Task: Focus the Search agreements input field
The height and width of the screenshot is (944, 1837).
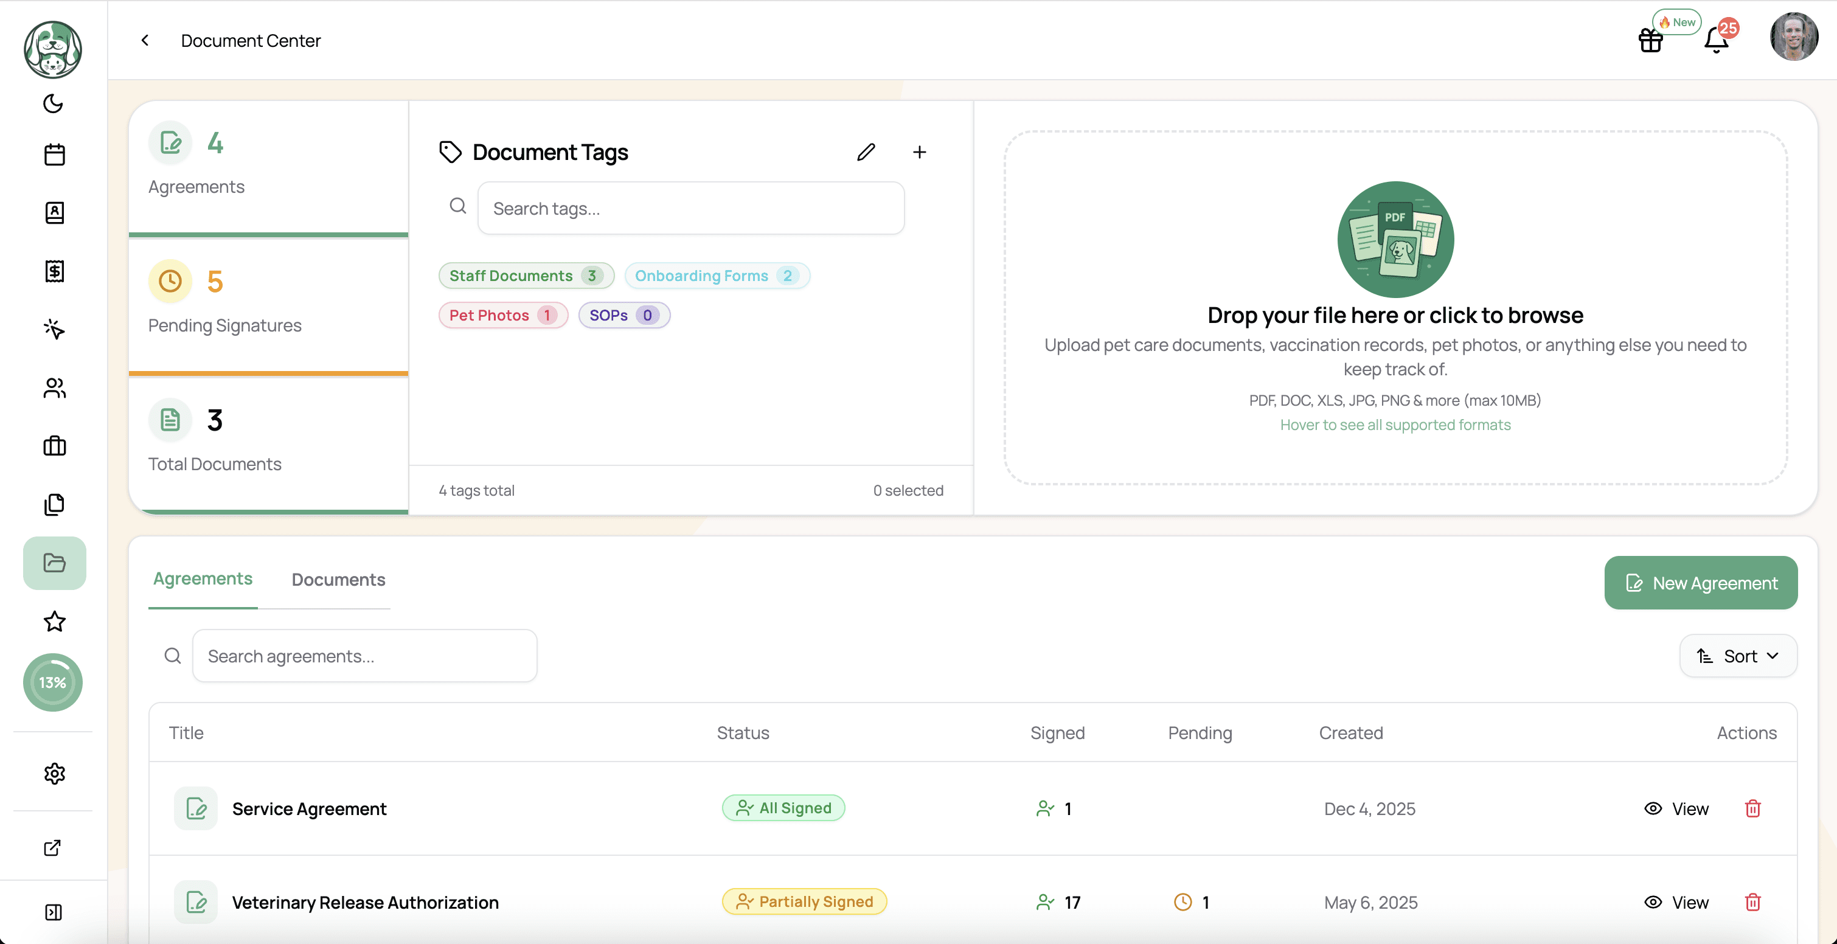Action: [364, 656]
